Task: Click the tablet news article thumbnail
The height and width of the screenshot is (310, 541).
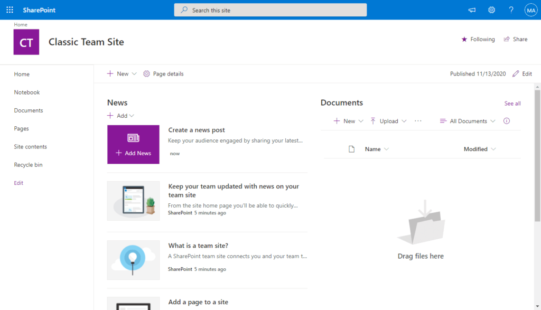Action: click(x=133, y=201)
